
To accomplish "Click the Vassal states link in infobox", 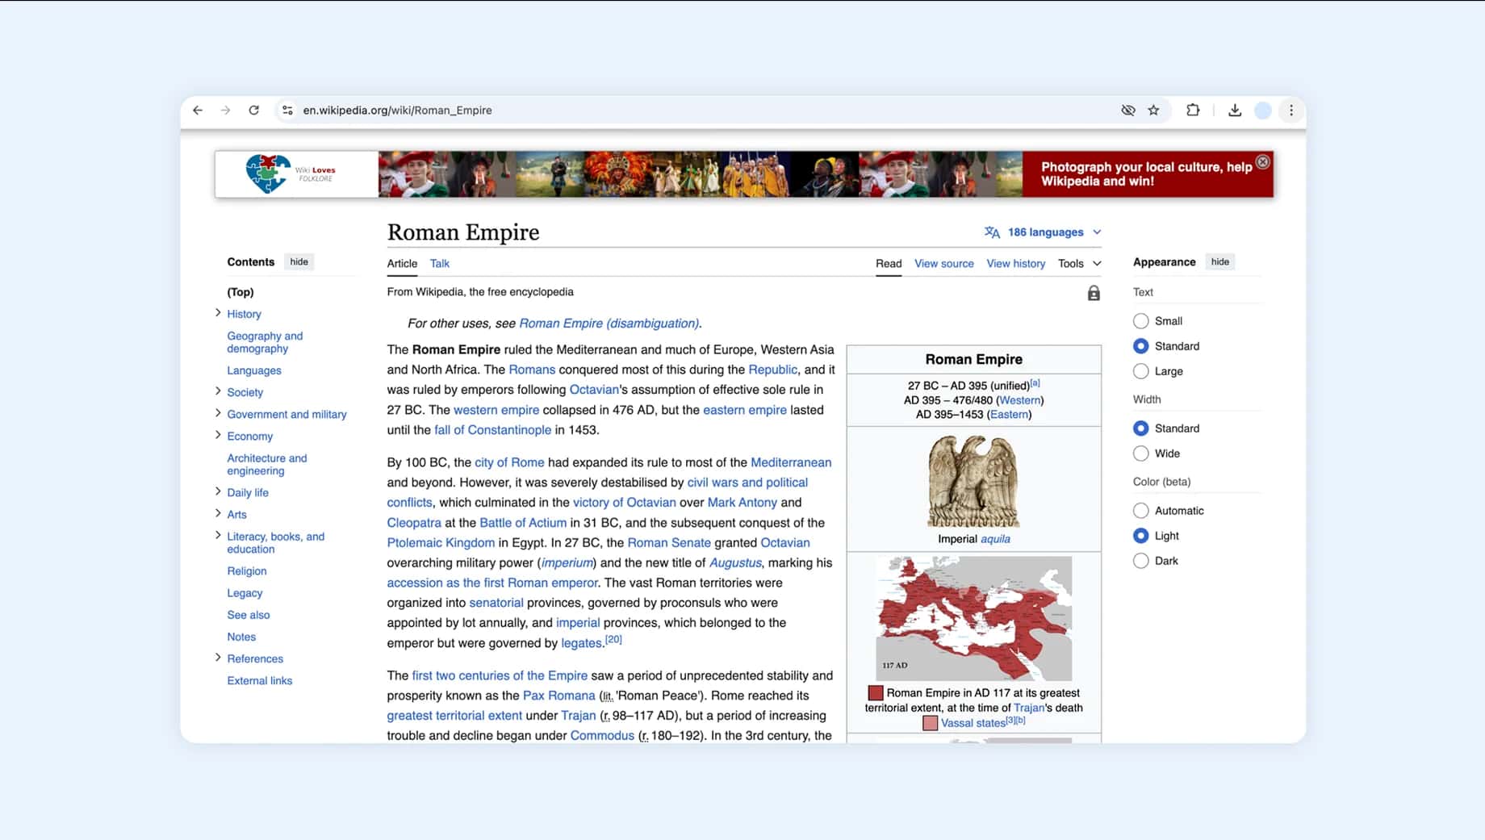I will (973, 723).
